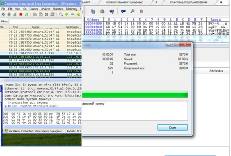
Task: Open Wireshark Edit menu
Action: pos(10,9)
